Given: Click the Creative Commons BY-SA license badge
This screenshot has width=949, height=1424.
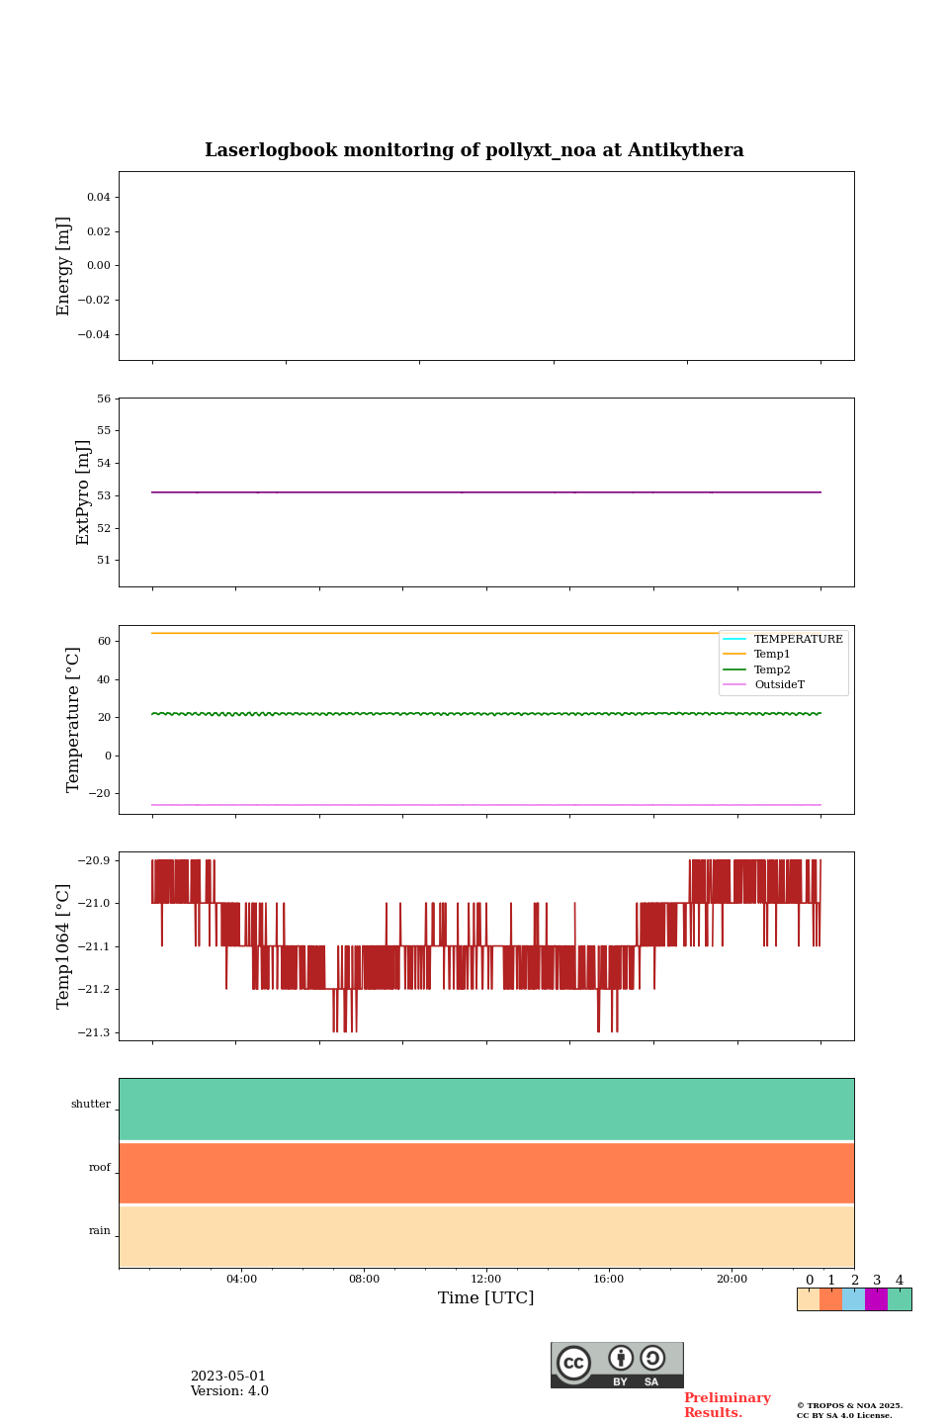Looking at the screenshot, I should [x=617, y=1365].
